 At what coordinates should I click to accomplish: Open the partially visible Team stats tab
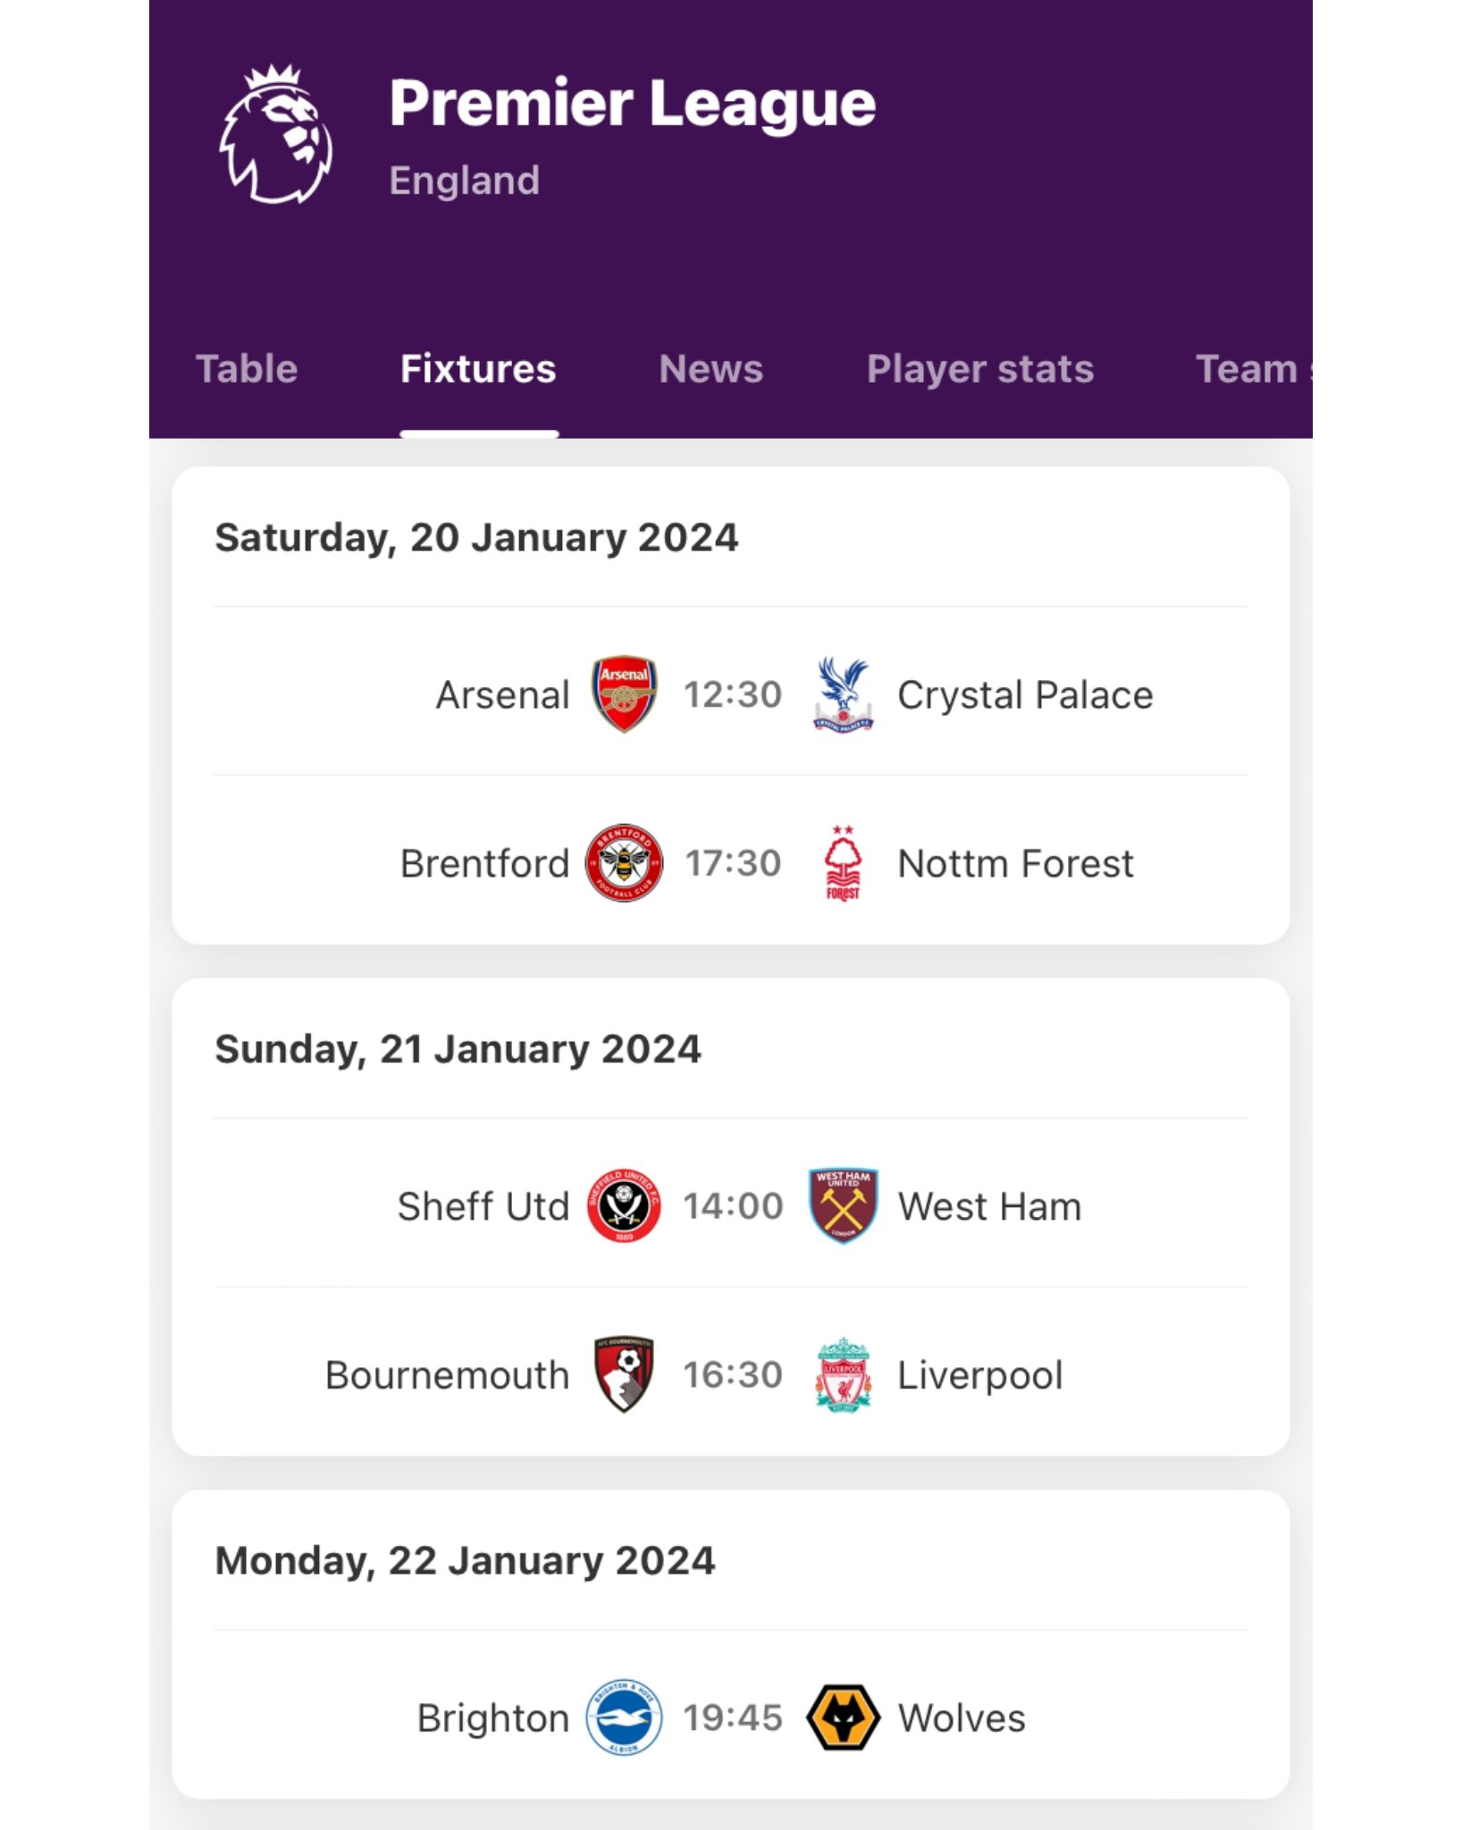point(1253,369)
